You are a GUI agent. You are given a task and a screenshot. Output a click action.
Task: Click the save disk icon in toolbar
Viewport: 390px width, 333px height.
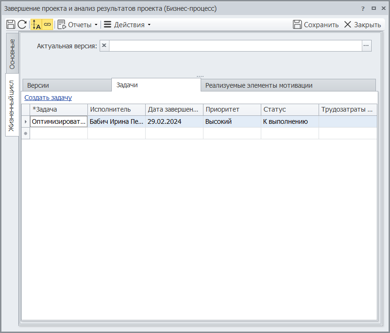[x=11, y=24]
